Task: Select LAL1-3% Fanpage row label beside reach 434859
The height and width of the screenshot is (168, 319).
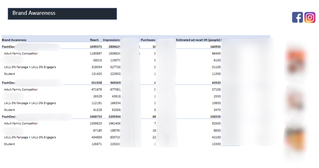Action: tap(30, 138)
